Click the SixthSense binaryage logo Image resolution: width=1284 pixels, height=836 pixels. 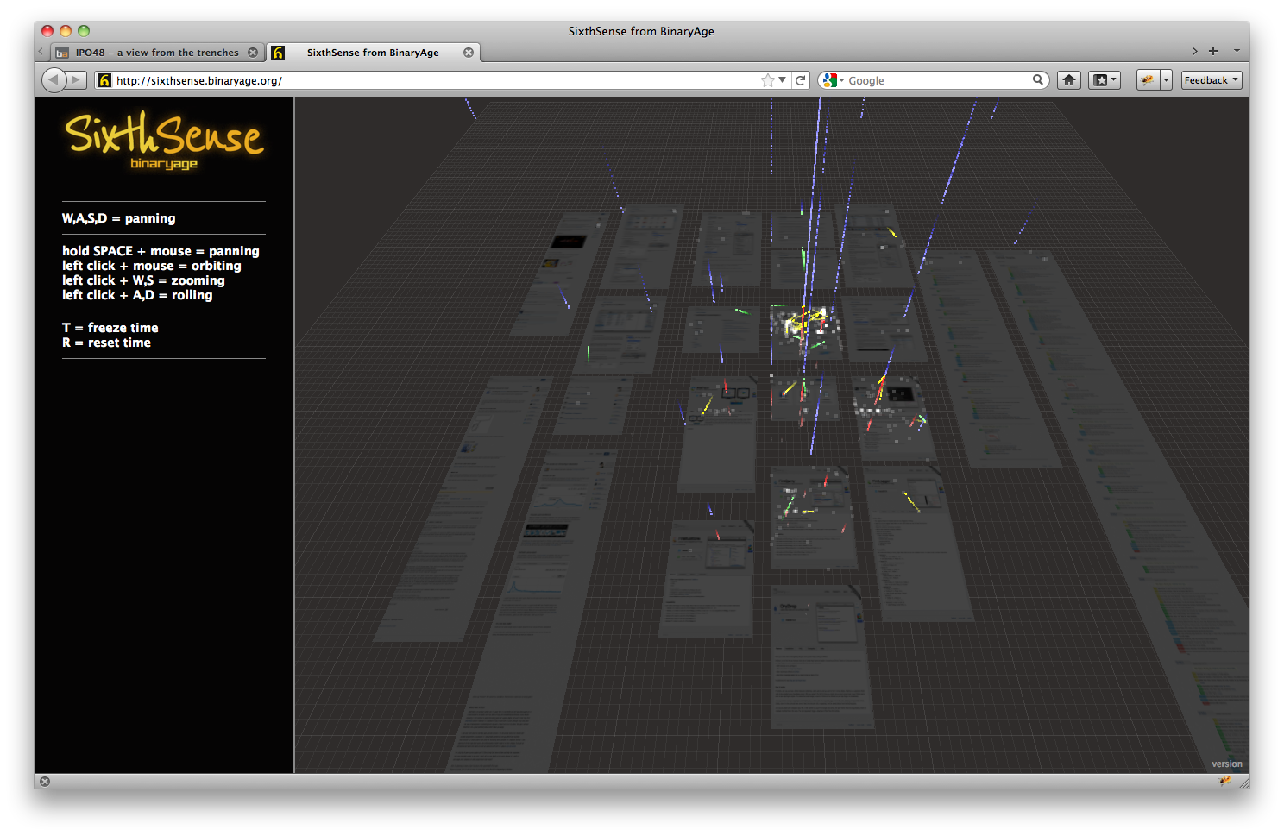[163, 141]
